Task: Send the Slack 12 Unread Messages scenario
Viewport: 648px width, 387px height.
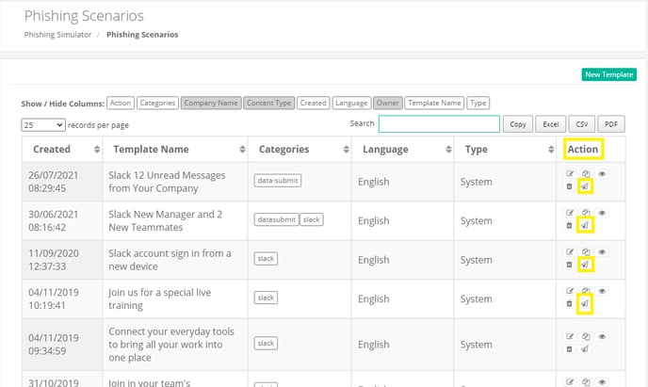Action: coord(585,186)
